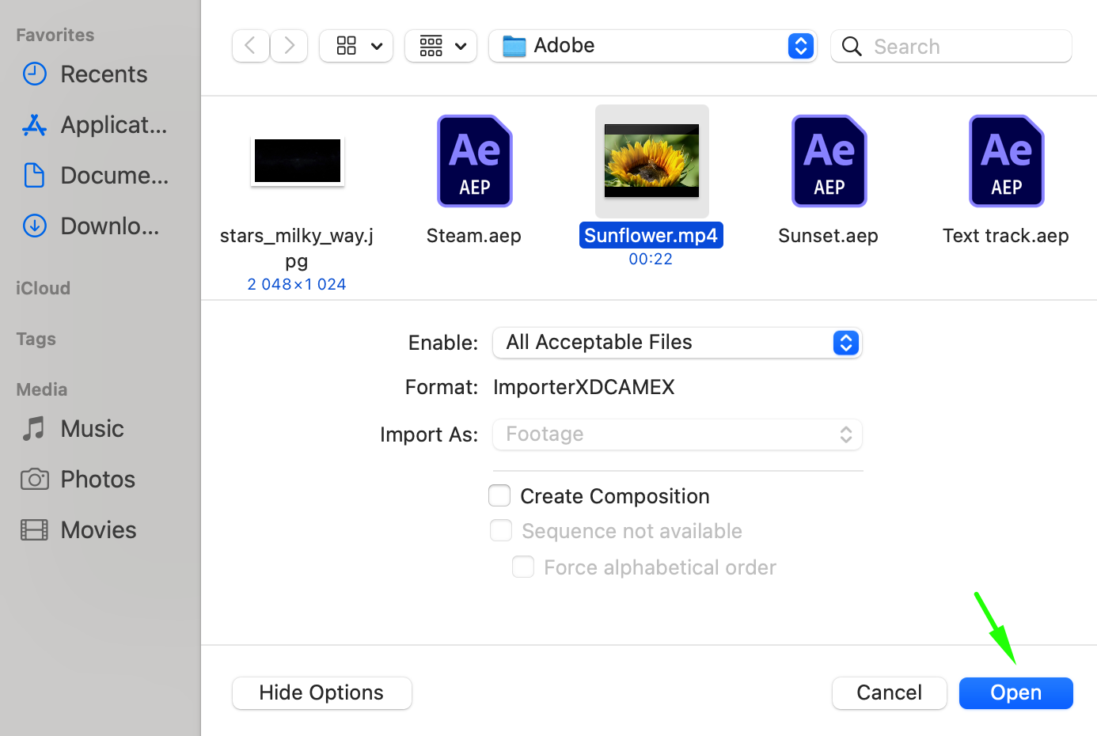Select the stars_milky_way.jpg thumbnail
1097x736 pixels.
[298, 161]
